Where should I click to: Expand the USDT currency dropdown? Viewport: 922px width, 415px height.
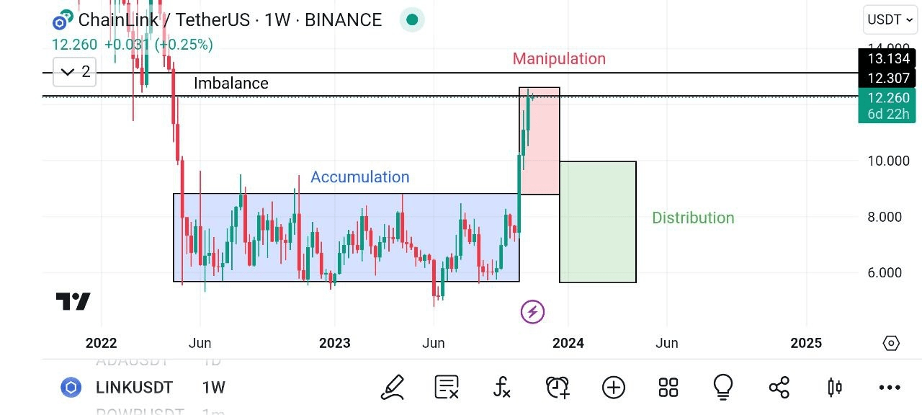[x=890, y=20]
